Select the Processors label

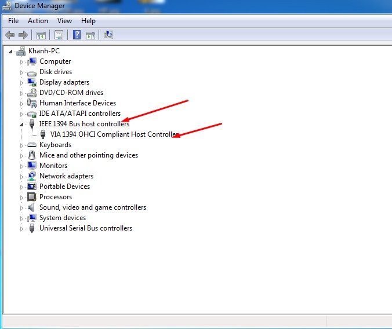(x=56, y=197)
